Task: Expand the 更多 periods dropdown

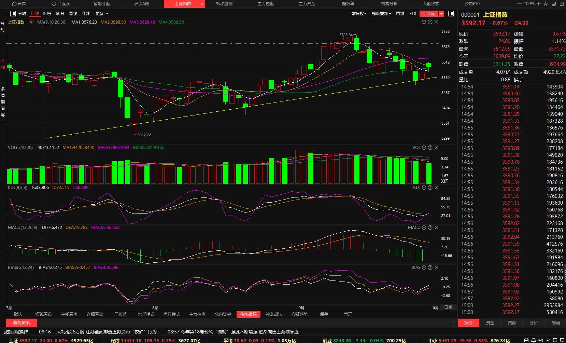Action: coord(102,14)
